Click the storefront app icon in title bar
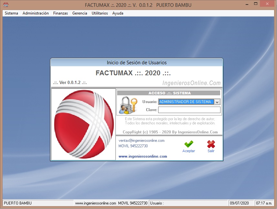Viewport: 277px width, 209px height. [x=6, y=5]
